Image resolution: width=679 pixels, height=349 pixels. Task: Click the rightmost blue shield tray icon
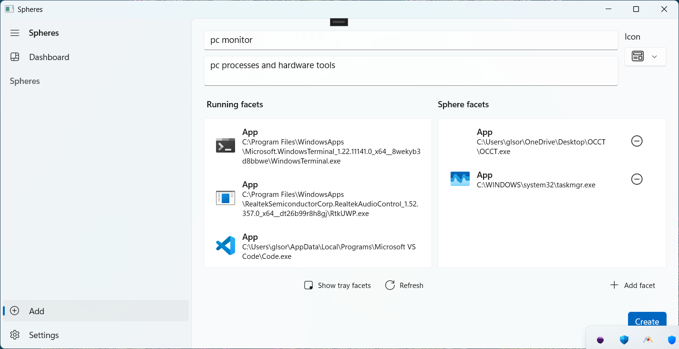tap(672, 340)
